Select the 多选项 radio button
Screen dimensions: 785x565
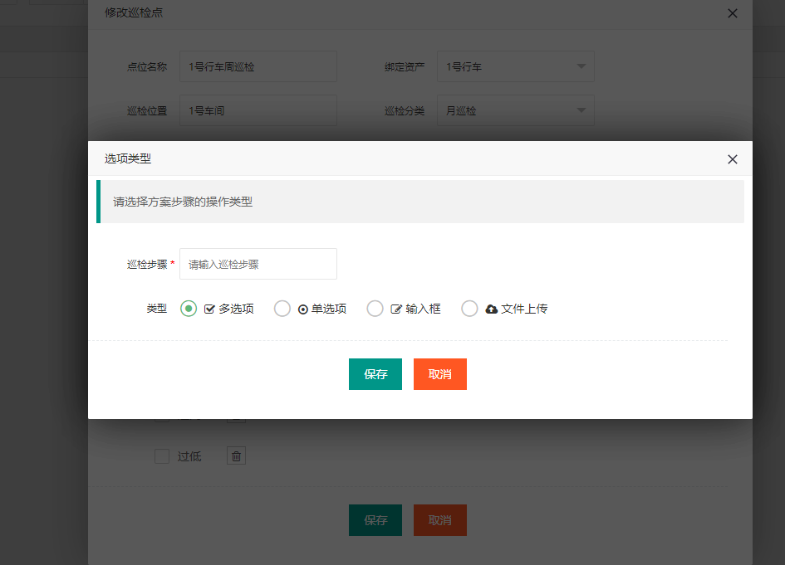pos(189,309)
